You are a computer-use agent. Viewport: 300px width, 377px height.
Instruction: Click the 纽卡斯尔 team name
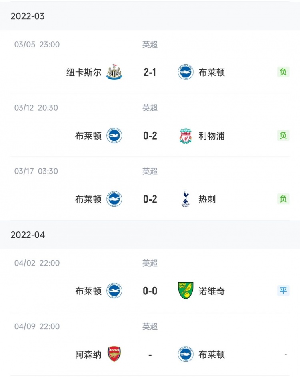coord(84,72)
